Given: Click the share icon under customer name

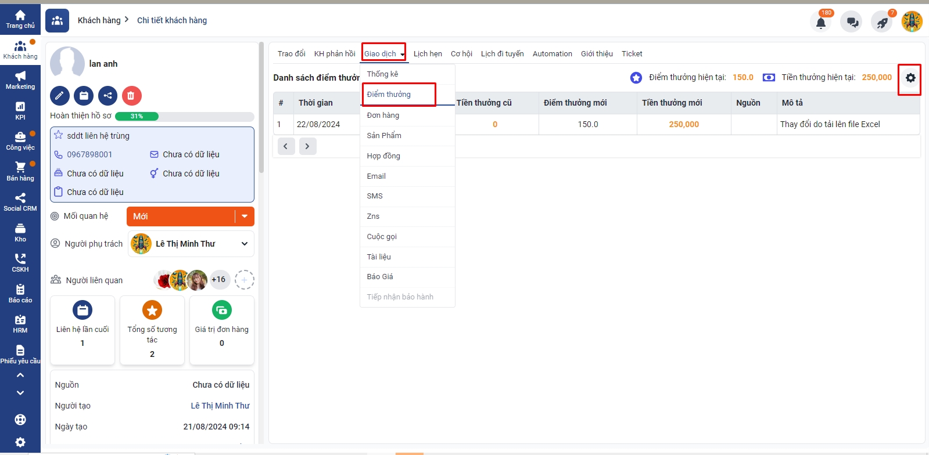Looking at the screenshot, I should click(x=107, y=96).
